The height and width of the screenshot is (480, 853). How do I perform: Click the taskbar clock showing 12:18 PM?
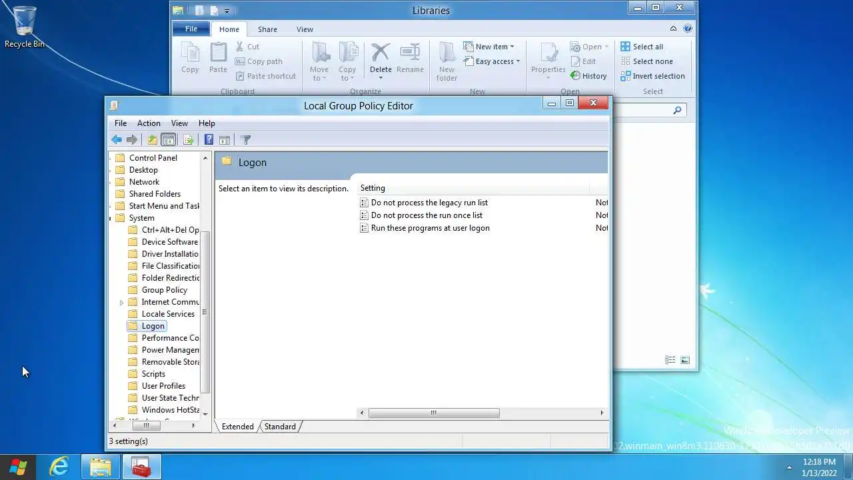tap(819, 467)
